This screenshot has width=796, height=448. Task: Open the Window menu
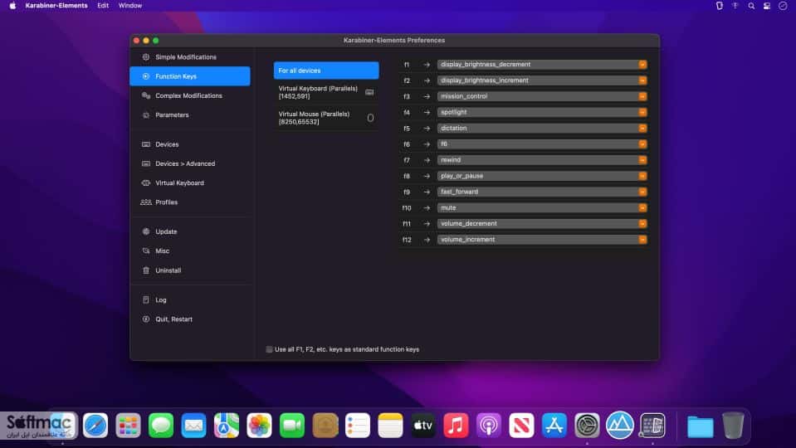pos(130,6)
